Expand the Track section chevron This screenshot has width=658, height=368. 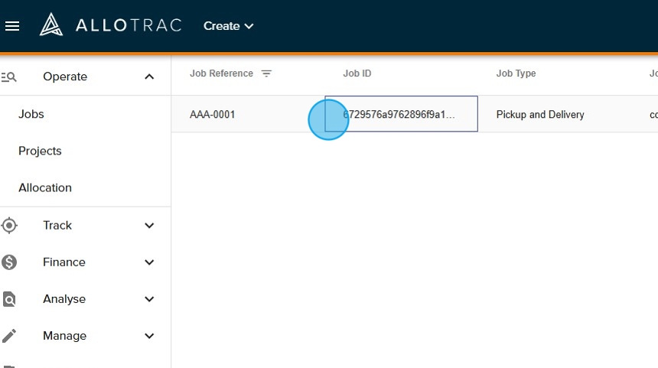pyautogui.click(x=149, y=226)
